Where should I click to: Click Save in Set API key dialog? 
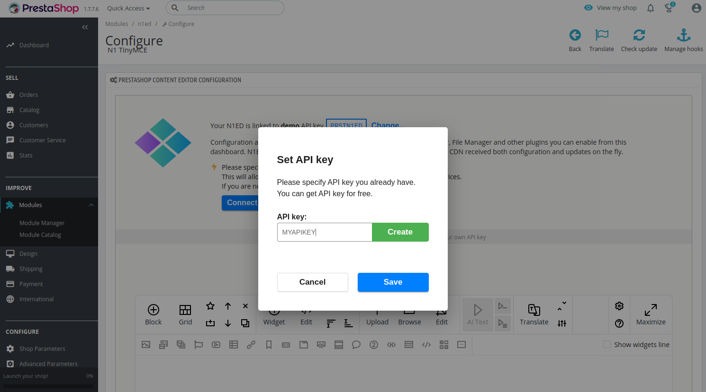pyautogui.click(x=393, y=282)
